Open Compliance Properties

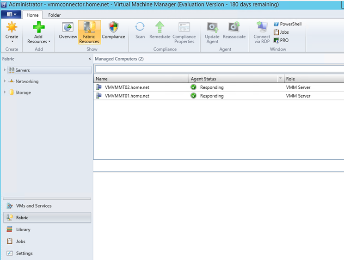tap(184, 32)
